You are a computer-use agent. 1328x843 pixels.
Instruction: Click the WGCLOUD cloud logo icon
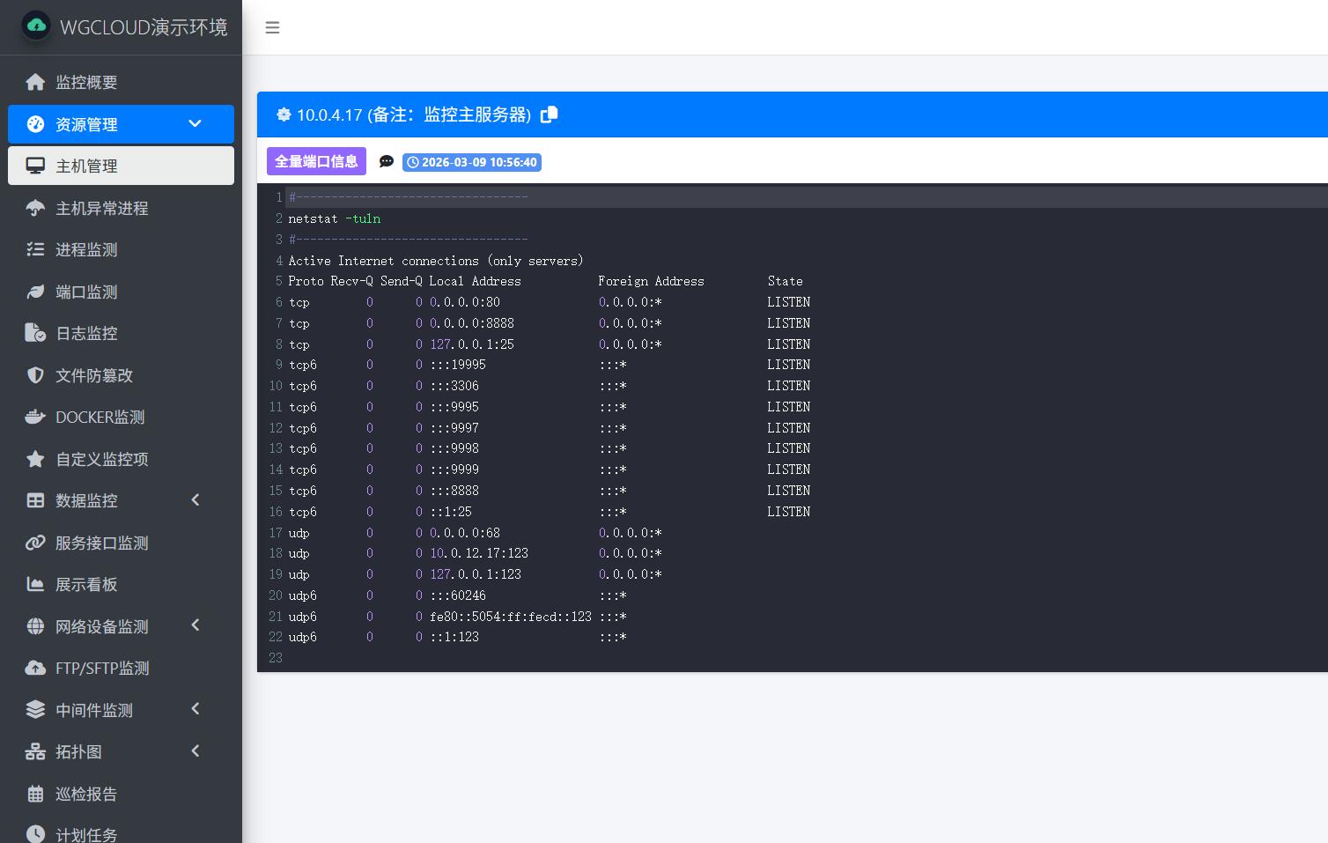[x=36, y=26]
